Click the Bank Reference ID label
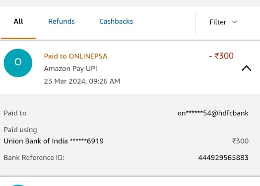This screenshot has height=186, width=260. point(34,158)
